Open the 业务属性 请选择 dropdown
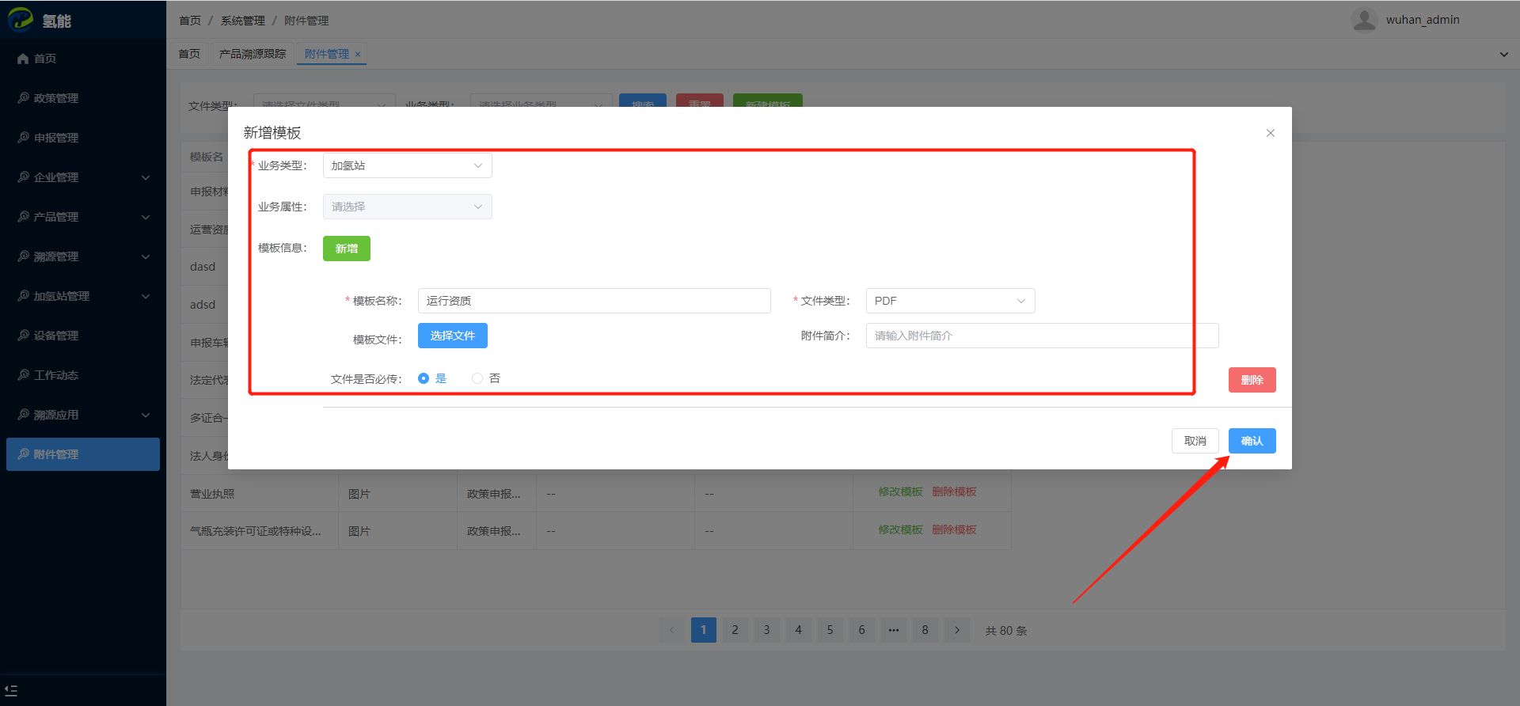The width and height of the screenshot is (1520, 706). (x=408, y=207)
